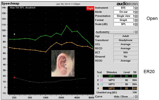Image resolution: width=159 pixels, height=100 pixels.
Task: Click the date Jun 30, 2014 11:05pm
Action: [x=68, y=4]
